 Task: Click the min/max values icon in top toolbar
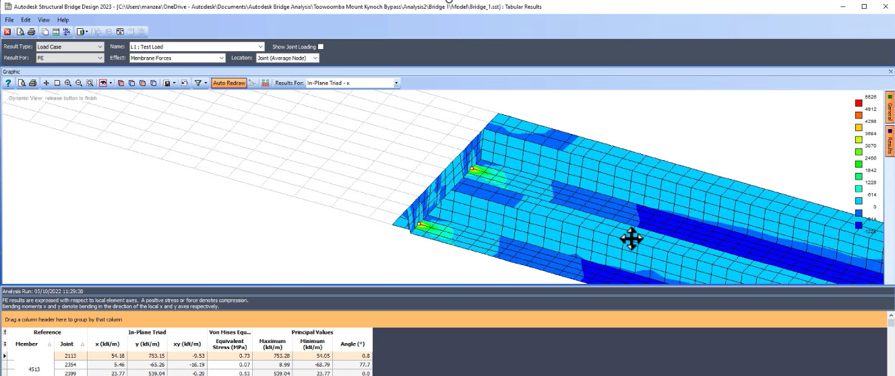coord(66,32)
